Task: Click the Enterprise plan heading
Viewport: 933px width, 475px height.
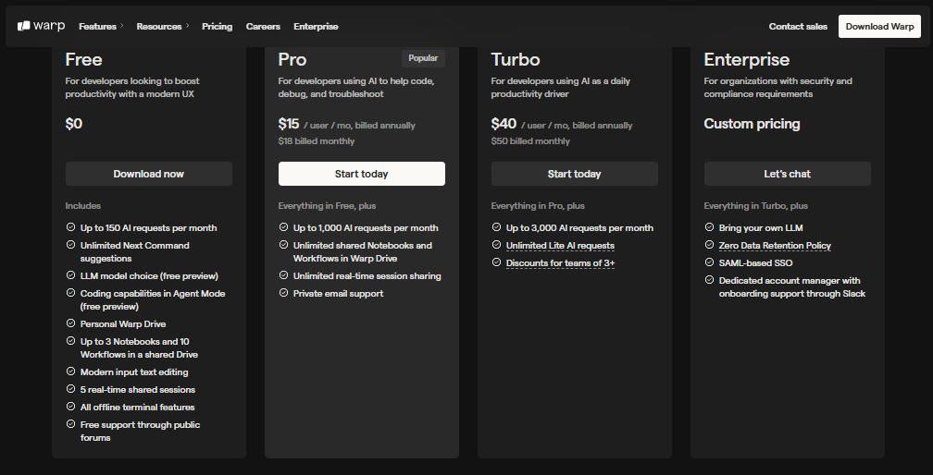Action: [x=747, y=59]
